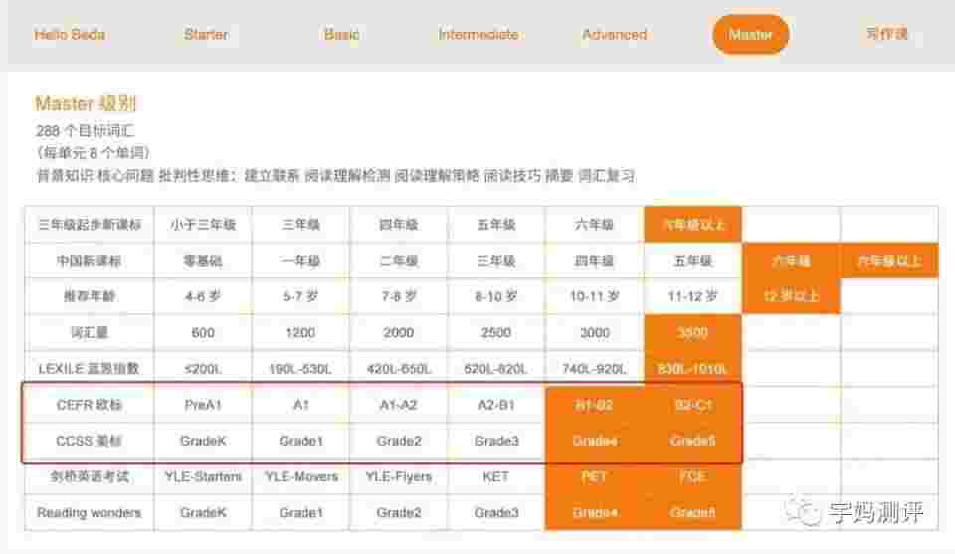The height and width of the screenshot is (554, 955).
Task: Click the 'Master 级别' heading
Action: [86, 104]
